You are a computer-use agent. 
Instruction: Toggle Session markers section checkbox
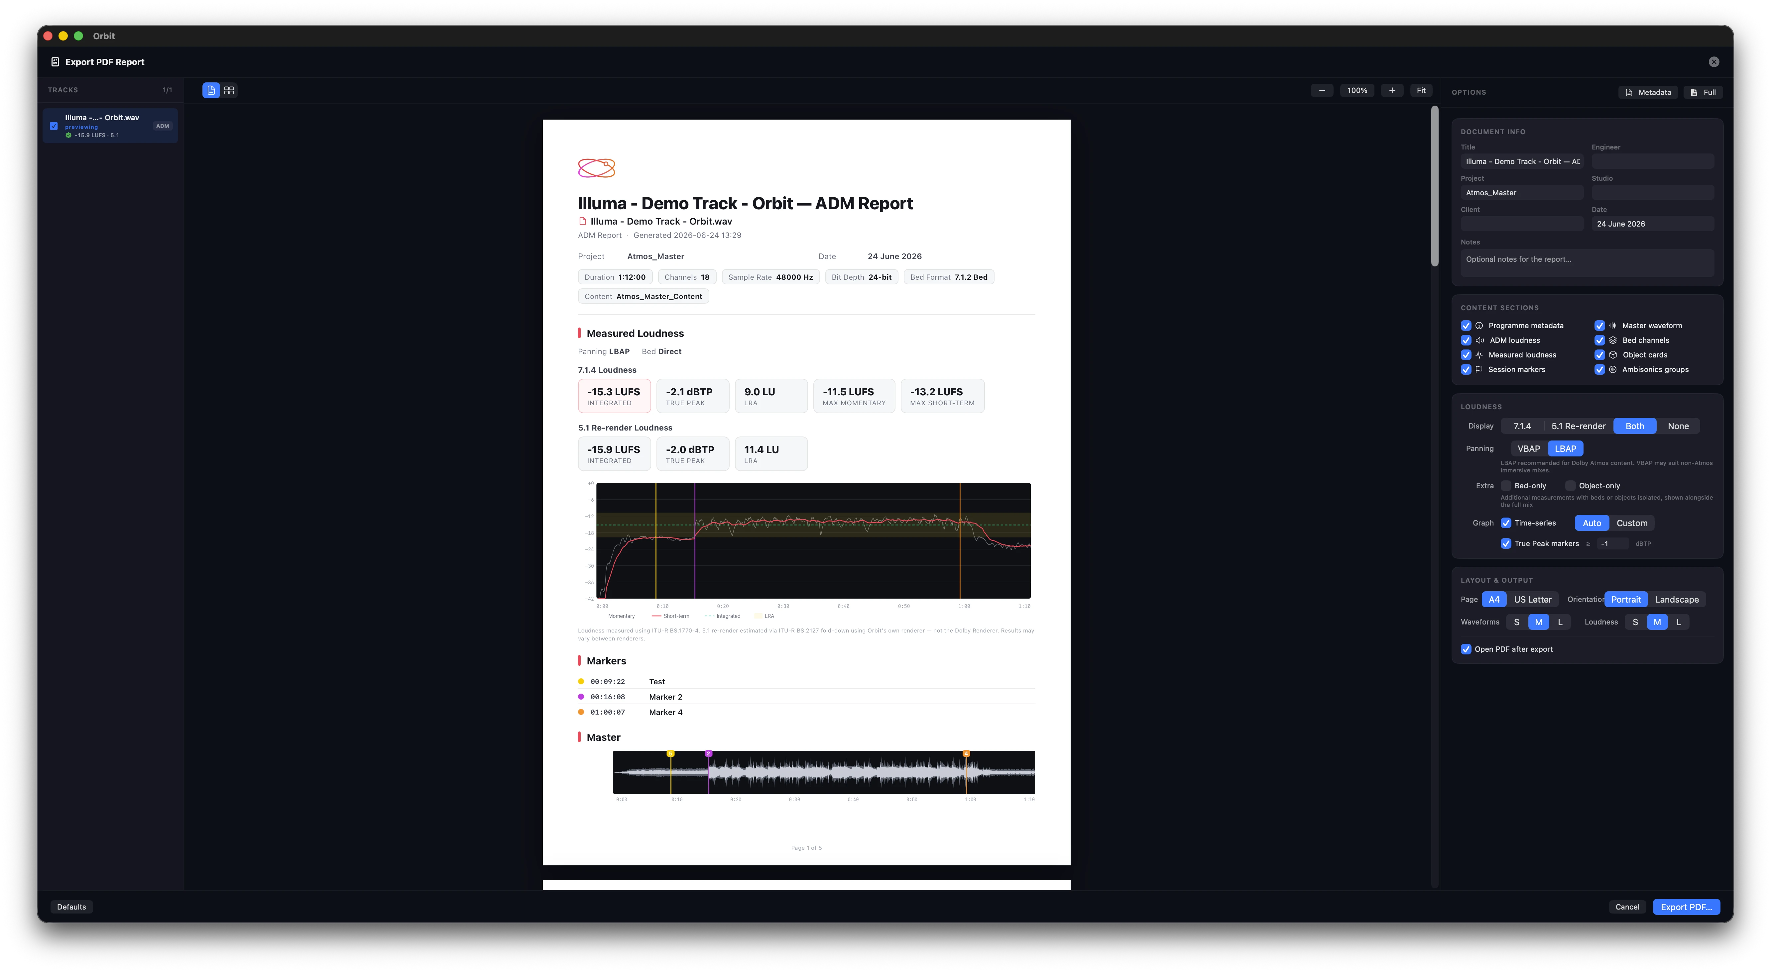(x=1466, y=370)
